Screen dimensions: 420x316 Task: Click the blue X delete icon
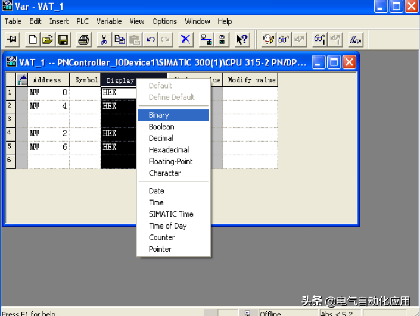click(186, 40)
